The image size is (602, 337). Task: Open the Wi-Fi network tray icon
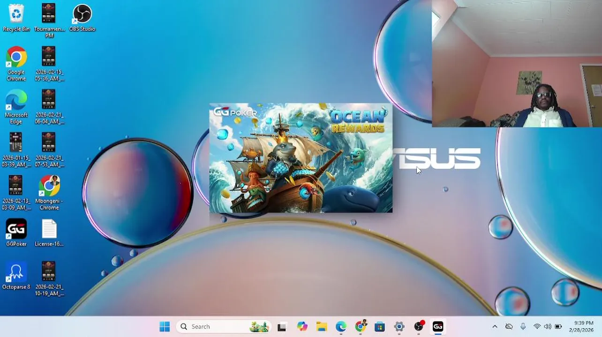pos(537,327)
